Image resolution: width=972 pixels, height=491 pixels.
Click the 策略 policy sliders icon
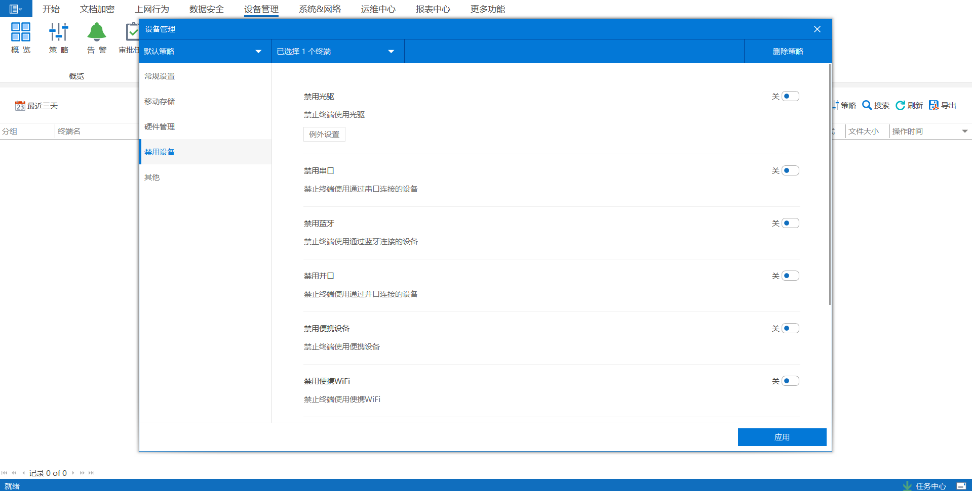pos(59,32)
